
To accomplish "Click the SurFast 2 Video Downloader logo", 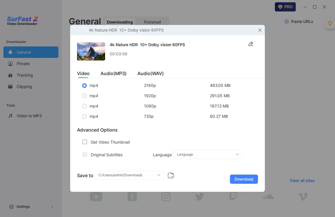I will (23, 21).
